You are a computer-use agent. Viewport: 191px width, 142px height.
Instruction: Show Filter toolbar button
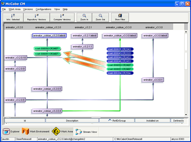coord(120,18)
